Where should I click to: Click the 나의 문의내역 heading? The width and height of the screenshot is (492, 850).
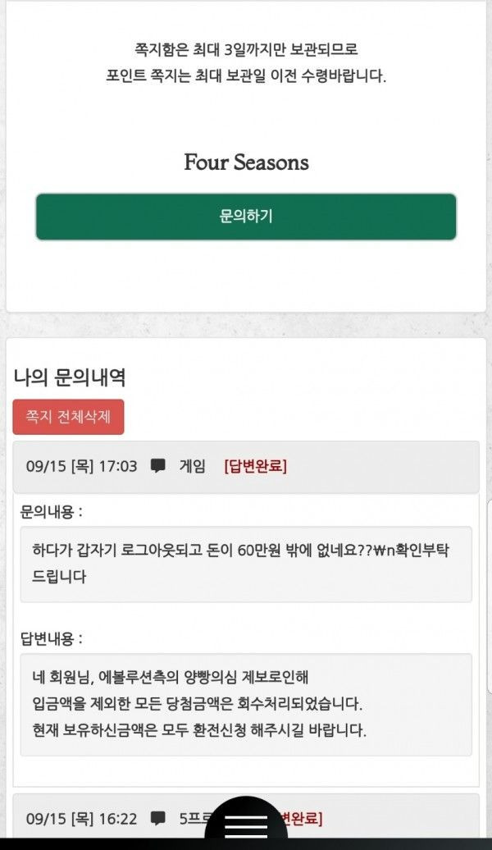pos(69,377)
